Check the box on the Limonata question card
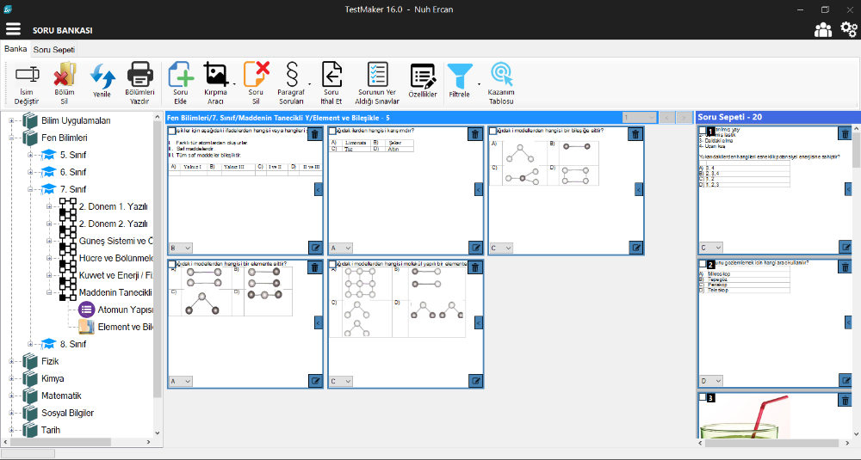Screen dimensions: 861x460 [x=332, y=132]
